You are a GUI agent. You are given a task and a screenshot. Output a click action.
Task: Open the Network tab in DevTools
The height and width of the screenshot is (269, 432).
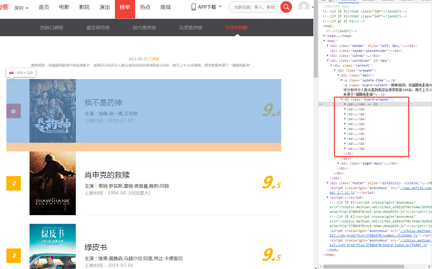406,1
